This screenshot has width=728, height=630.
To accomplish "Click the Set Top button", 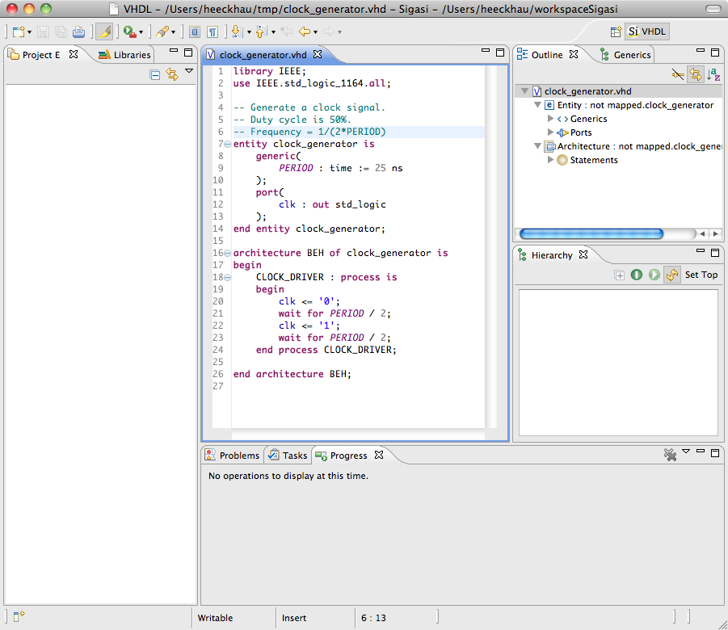I will coord(701,275).
